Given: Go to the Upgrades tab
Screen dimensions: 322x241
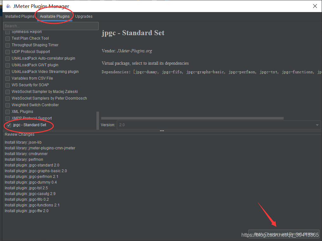Looking at the screenshot, I should tap(84, 16).
